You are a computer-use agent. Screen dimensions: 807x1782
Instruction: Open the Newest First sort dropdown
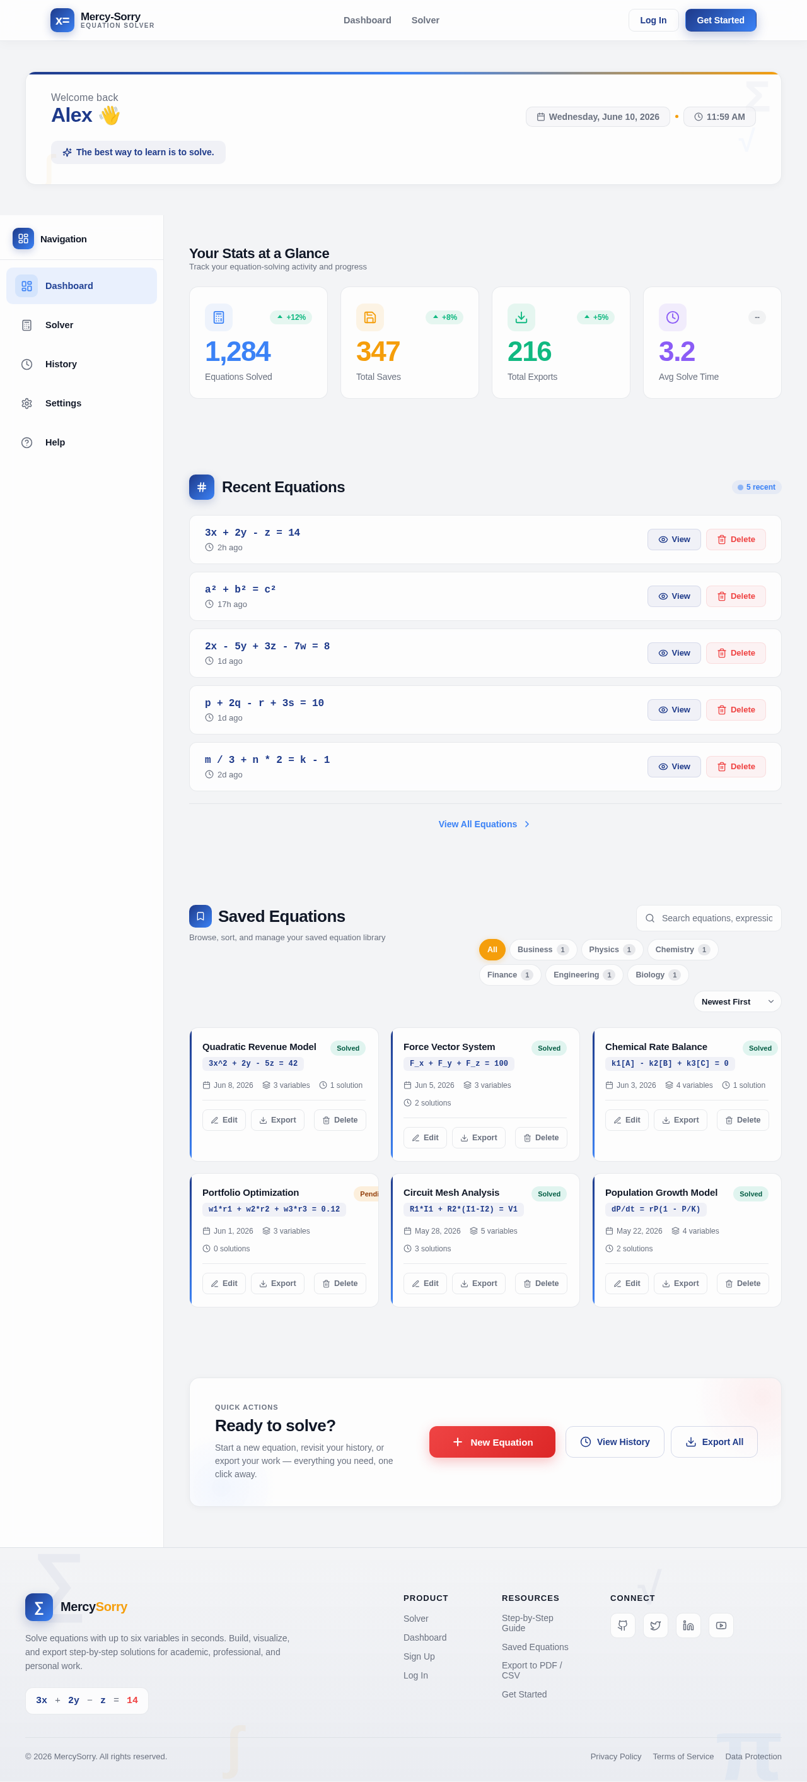(x=737, y=1001)
